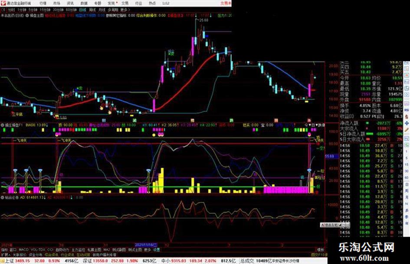Click the 模板 button at bottom right
Screen dimensions: 410x264
pyautogui.click(x=321, y=250)
